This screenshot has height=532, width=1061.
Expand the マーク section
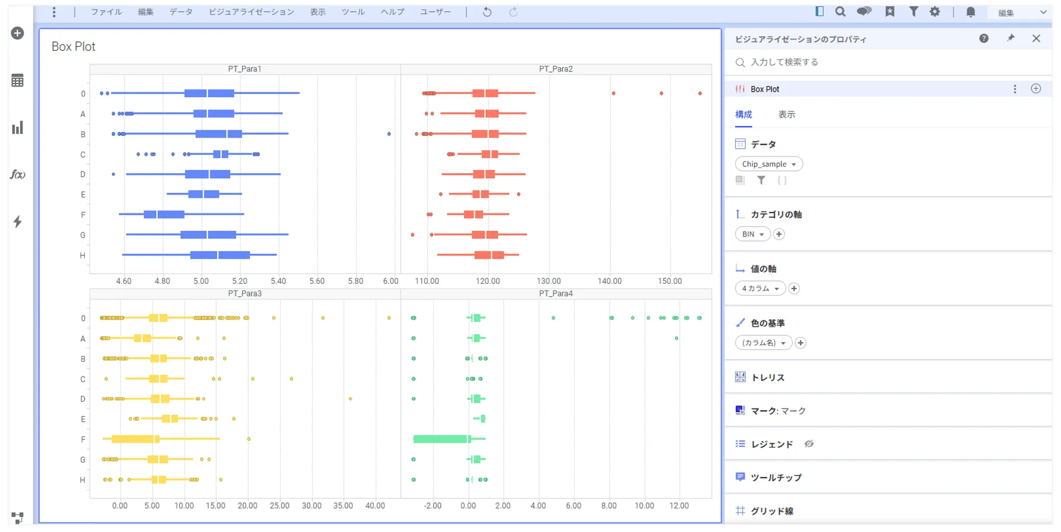point(888,411)
